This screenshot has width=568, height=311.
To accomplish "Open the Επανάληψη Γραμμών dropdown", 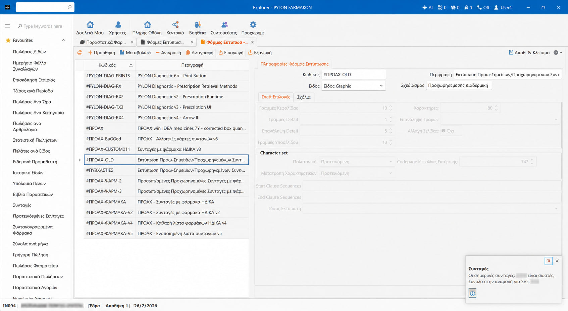I will (556, 120).
